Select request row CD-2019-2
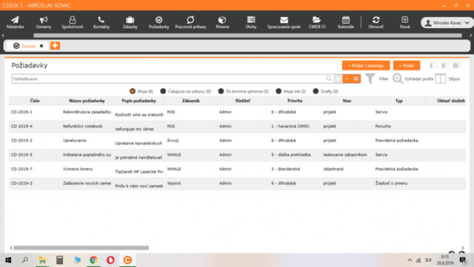This screenshot has height=267, width=474. tap(237, 141)
